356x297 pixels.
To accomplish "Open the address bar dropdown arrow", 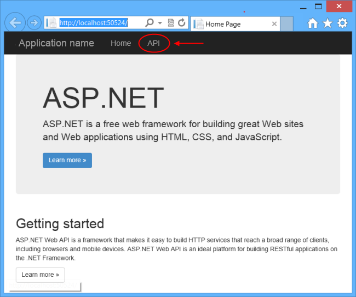I will [160, 23].
